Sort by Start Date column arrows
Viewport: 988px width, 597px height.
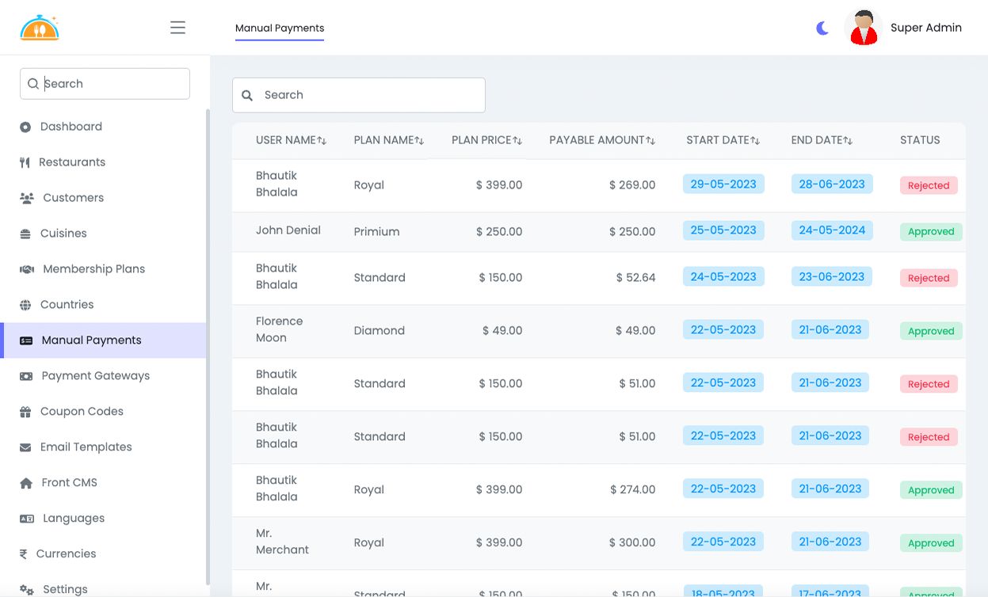(x=755, y=141)
